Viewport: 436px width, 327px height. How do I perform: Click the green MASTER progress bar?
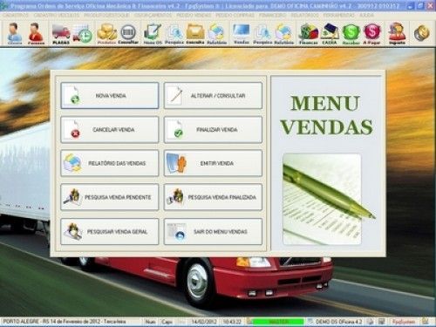[x=278, y=322]
